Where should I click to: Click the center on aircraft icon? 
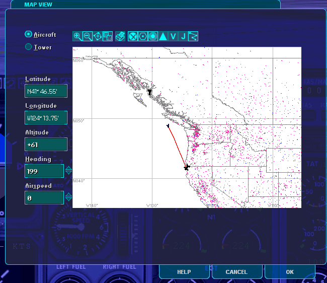coord(98,36)
